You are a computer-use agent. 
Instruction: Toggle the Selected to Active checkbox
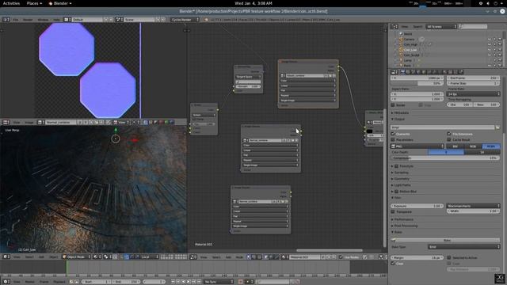[449, 257]
